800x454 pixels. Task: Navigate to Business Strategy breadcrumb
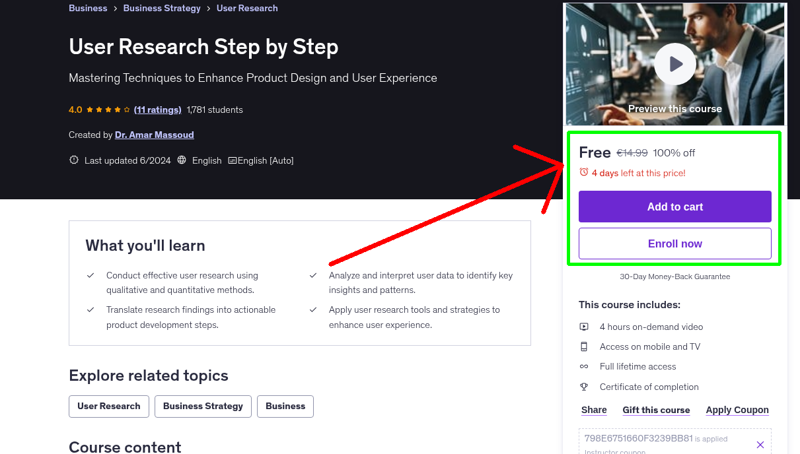(161, 8)
